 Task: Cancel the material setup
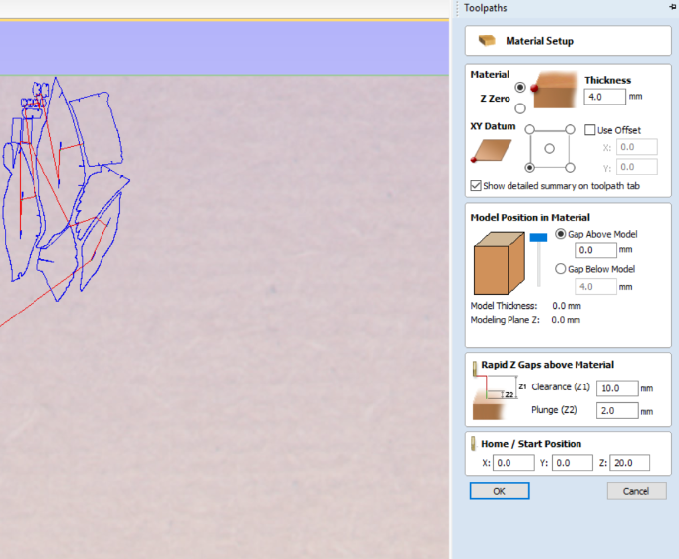coord(636,491)
